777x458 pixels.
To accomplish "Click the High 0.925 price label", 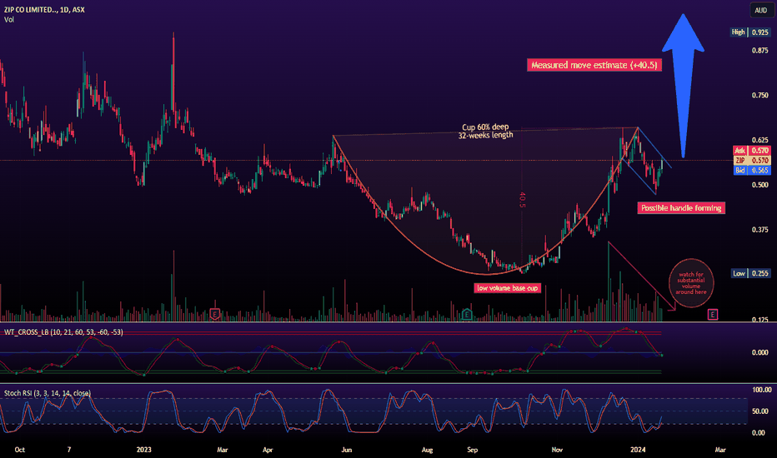I will 750,32.
